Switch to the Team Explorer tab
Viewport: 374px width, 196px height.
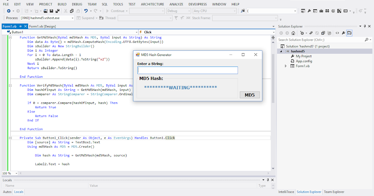[x=335, y=192]
